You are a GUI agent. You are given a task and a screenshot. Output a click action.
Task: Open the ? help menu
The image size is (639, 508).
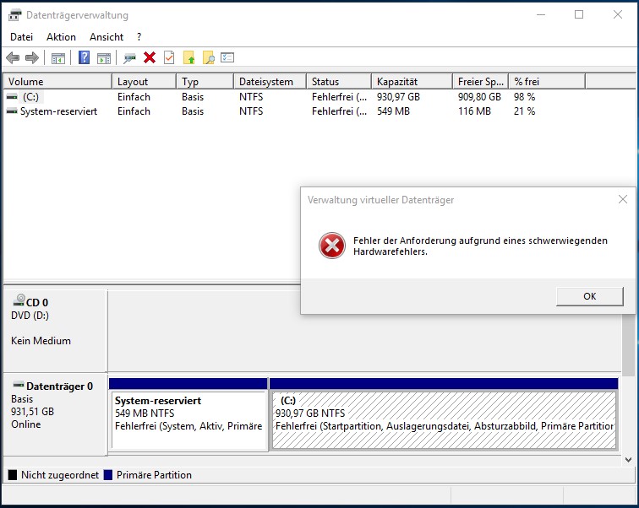point(139,37)
